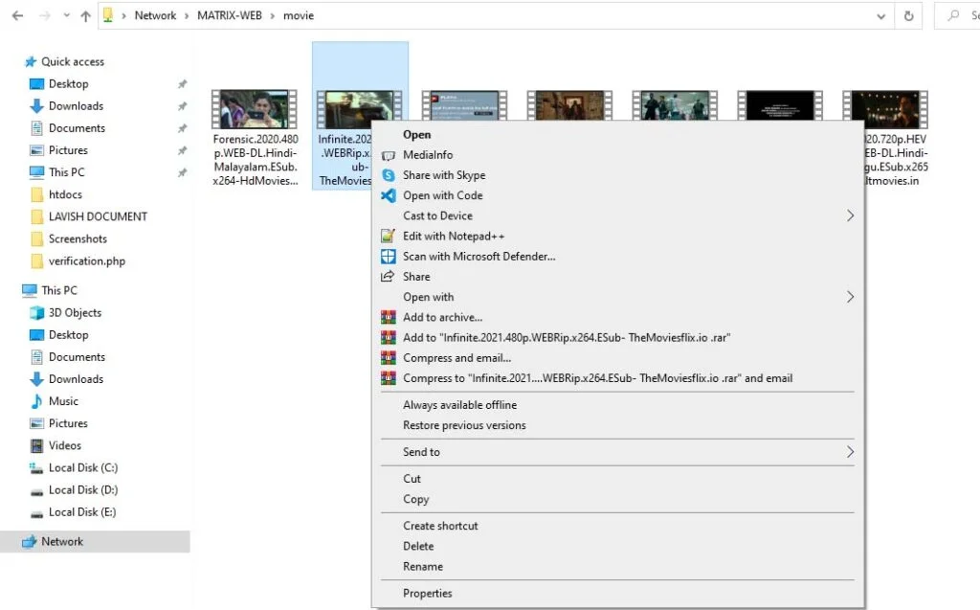This screenshot has width=980, height=610.
Task: Choose Properties from the context menu
Action: click(x=427, y=593)
